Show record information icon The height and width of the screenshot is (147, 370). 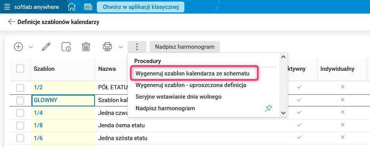click(66, 47)
